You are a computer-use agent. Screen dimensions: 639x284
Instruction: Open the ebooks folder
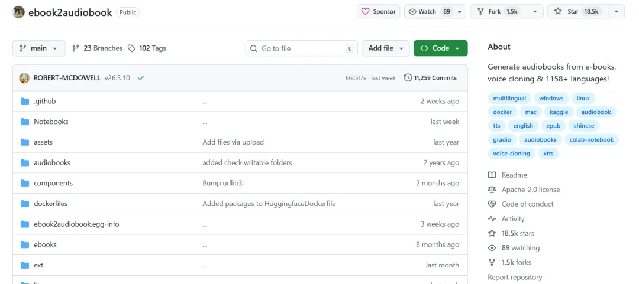coord(45,244)
